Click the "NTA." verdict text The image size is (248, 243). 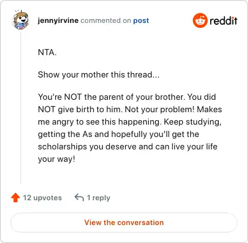coord(47,52)
